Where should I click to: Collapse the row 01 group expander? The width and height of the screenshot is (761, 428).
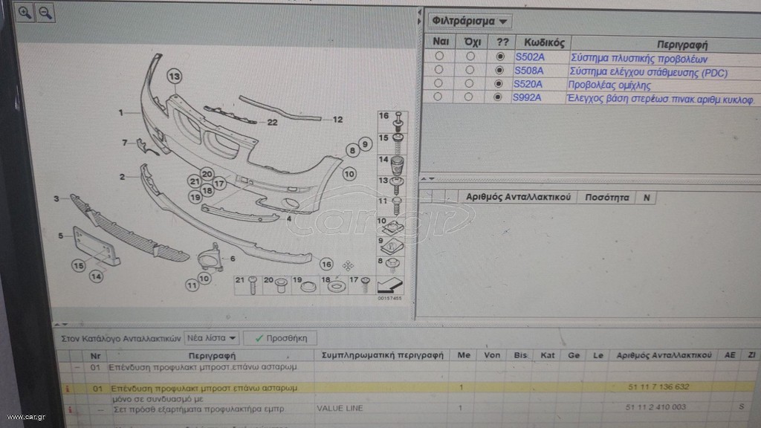(x=77, y=368)
